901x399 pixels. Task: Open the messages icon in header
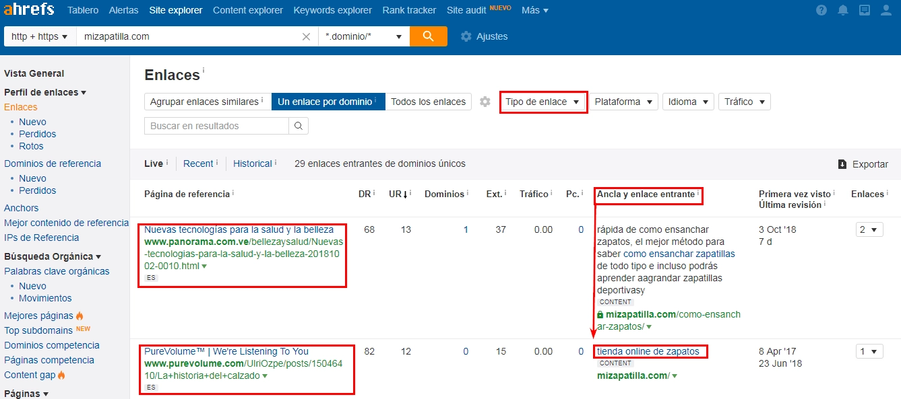tap(865, 10)
